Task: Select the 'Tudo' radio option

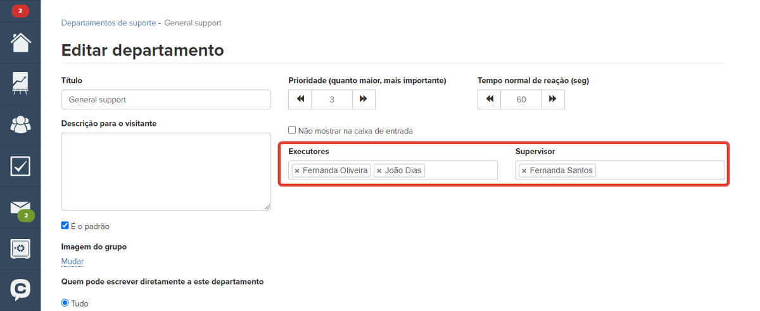Action: click(x=65, y=303)
